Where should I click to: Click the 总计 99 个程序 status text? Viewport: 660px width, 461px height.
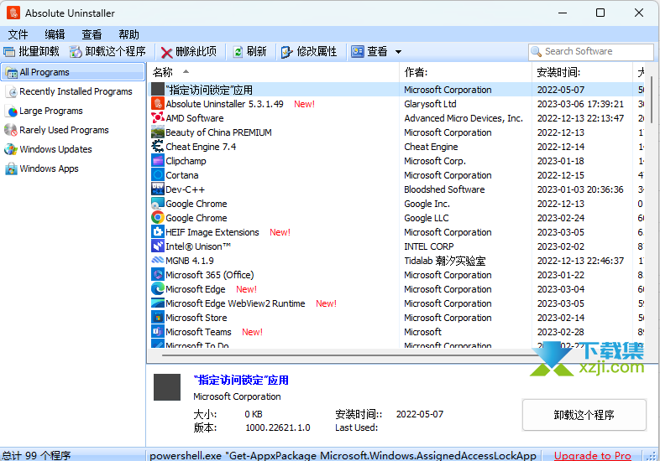[x=36, y=455]
